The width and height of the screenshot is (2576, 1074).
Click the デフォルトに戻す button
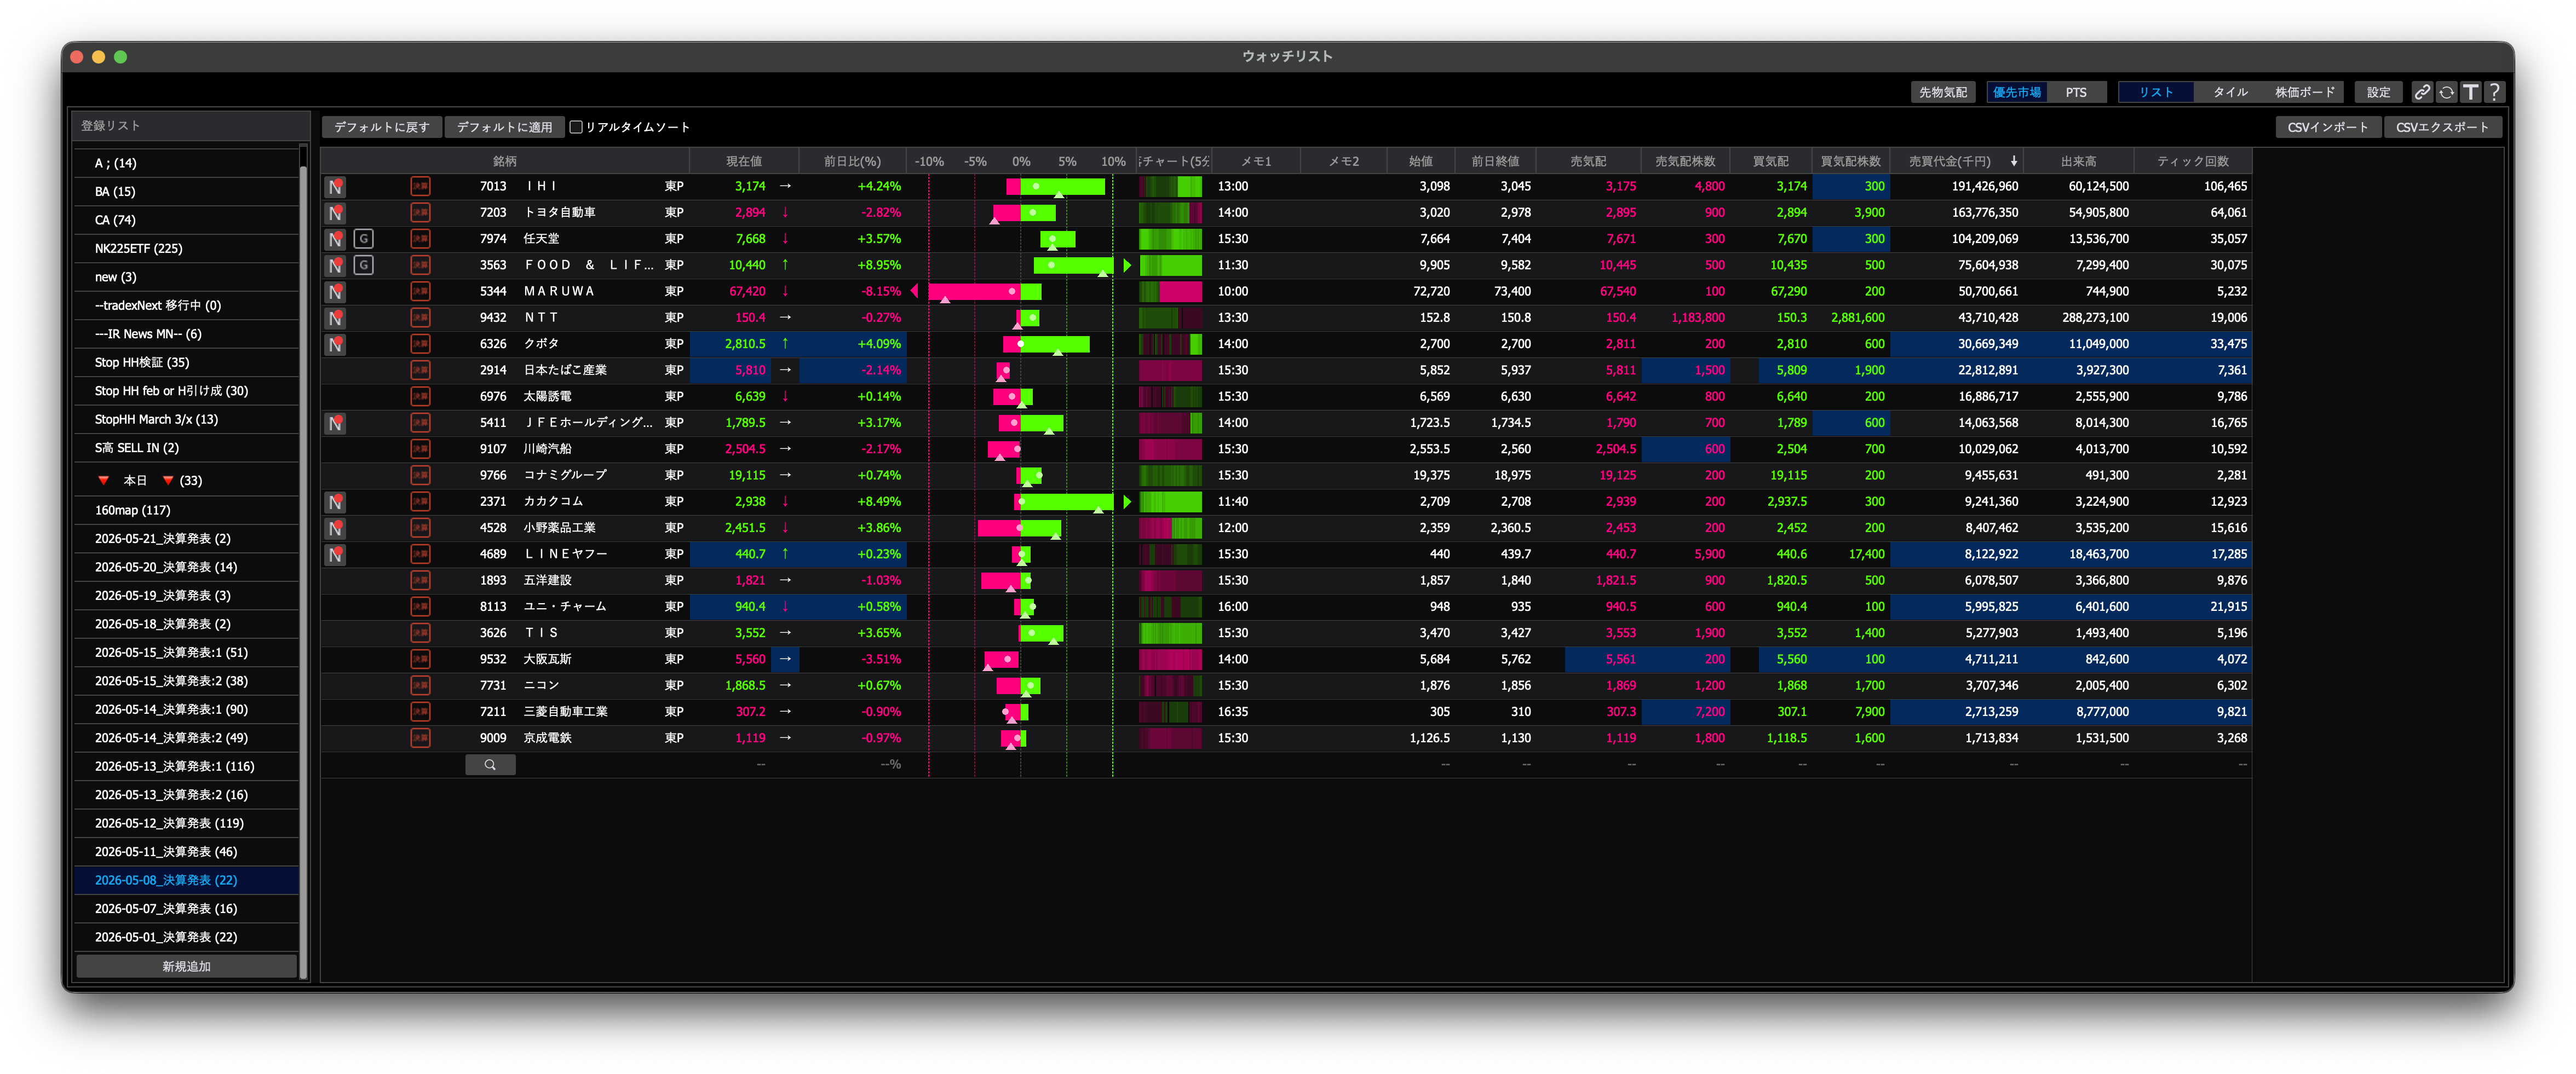tap(381, 127)
